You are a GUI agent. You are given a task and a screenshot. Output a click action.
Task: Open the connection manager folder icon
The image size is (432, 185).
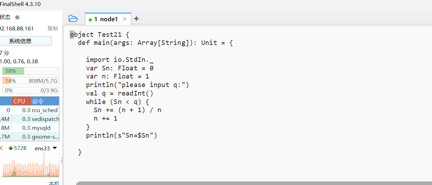[x=73, y=18]
